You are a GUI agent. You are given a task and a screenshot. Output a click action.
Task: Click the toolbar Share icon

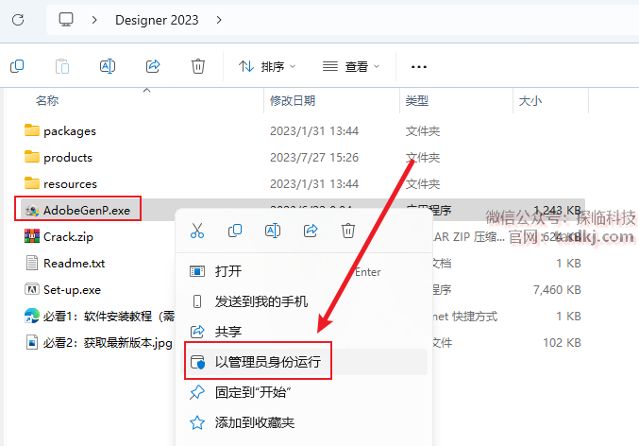[153, 66]
